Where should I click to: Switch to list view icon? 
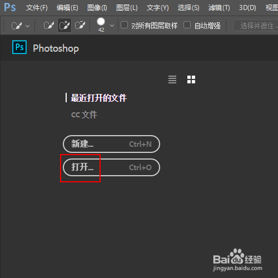point(172,80)
